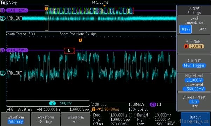Click the B1 bus badge in overview
Screen dimensions: 211x126
2,10
